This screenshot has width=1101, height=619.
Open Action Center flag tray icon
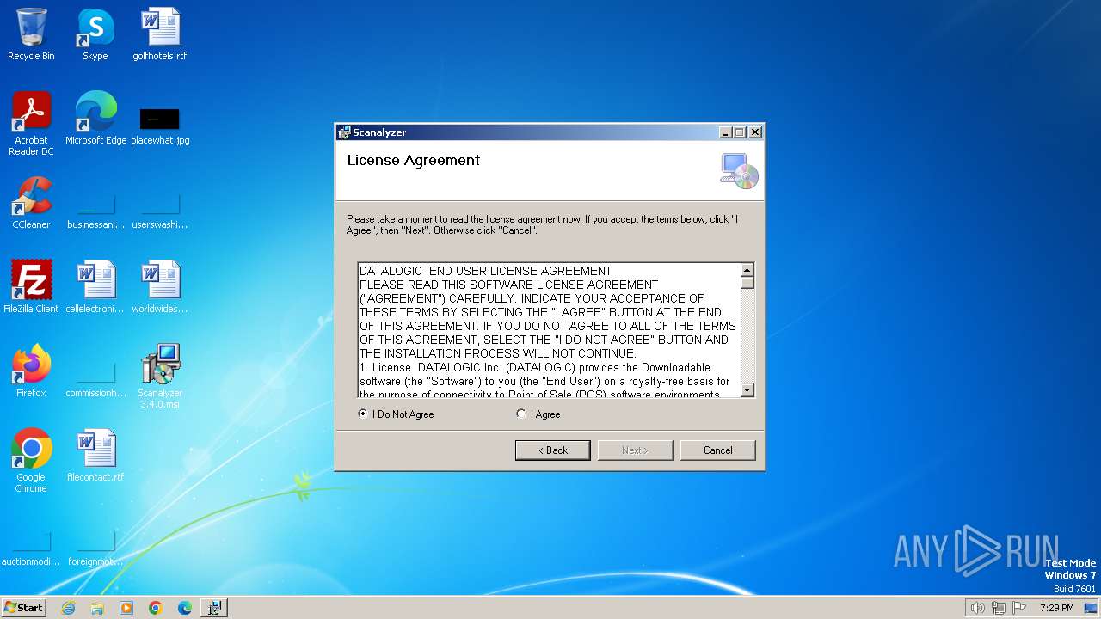[1019, 608]
